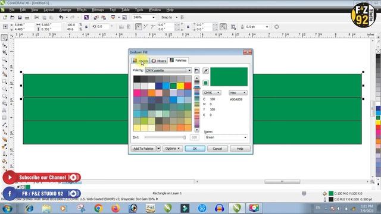Toggle the edit corners together padlock
Screen dimensions: 381x214
coord(188,27)
